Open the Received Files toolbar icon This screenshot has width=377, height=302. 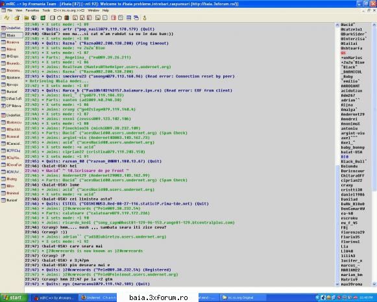tap(97, 18)
